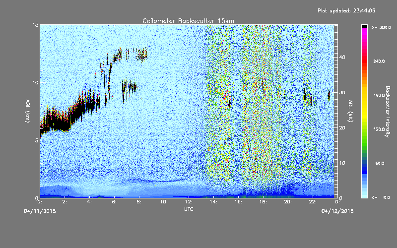
Task: Click the '18:' hour tick on time axis
Action: tap(264, 202)
